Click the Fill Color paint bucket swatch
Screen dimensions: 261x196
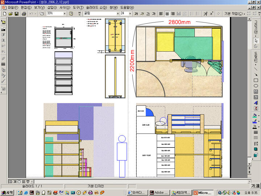(x=254, y=115)
